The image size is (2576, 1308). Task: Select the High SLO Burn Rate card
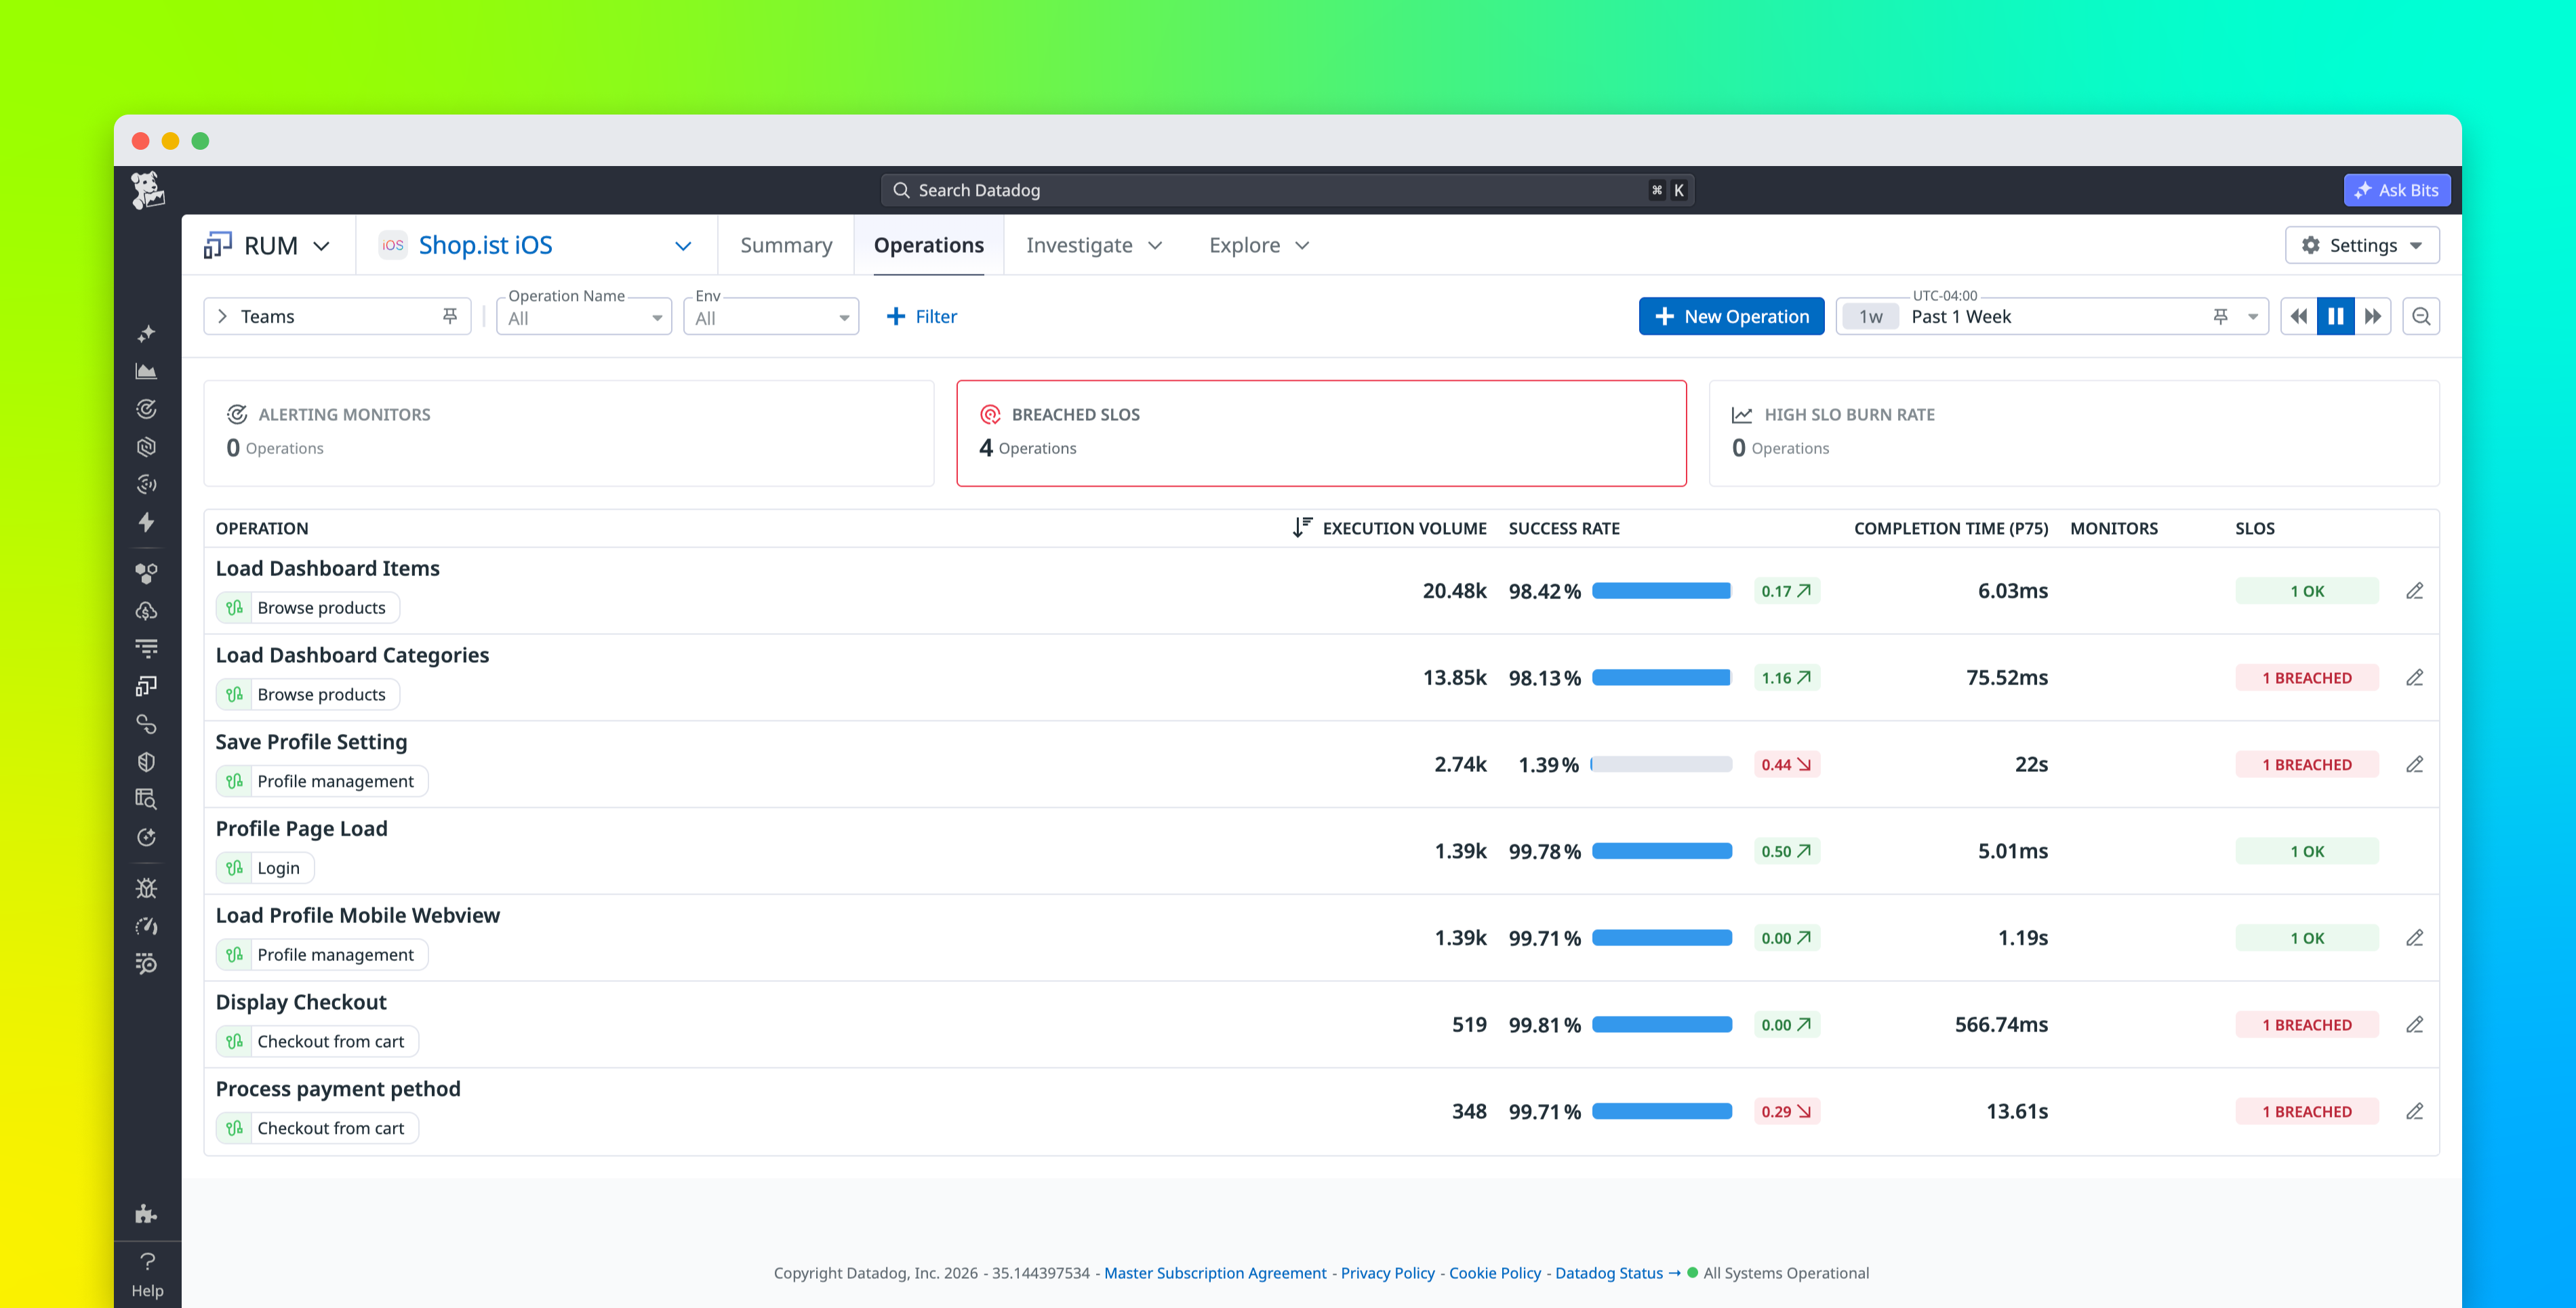coord(2074,433)
